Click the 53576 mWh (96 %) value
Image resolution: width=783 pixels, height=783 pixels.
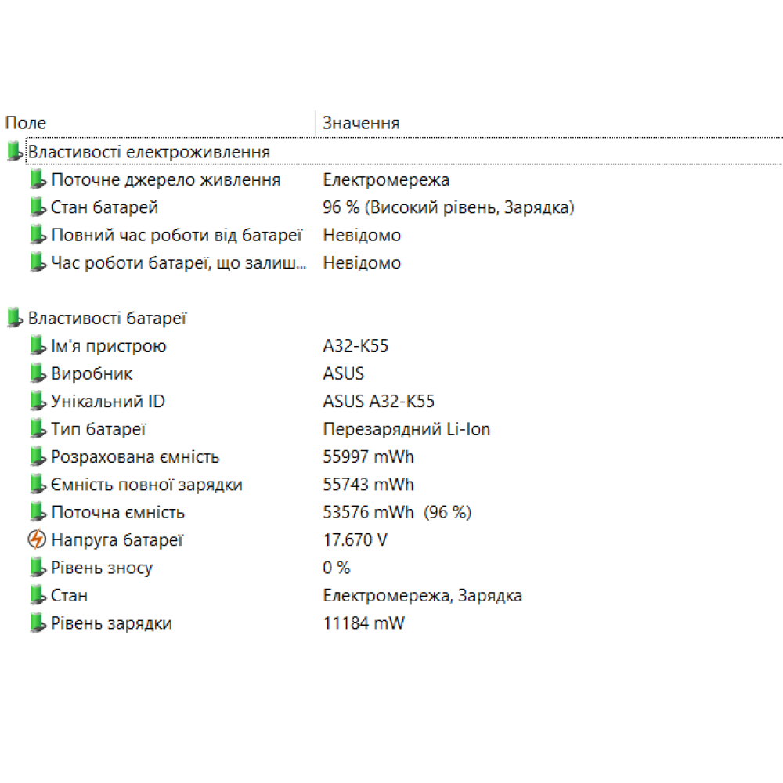click(x=396, y=513)
